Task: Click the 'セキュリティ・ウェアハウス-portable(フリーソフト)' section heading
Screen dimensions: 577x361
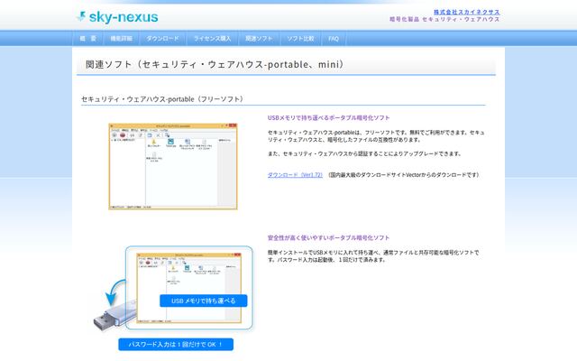Action: click(162, 99)
